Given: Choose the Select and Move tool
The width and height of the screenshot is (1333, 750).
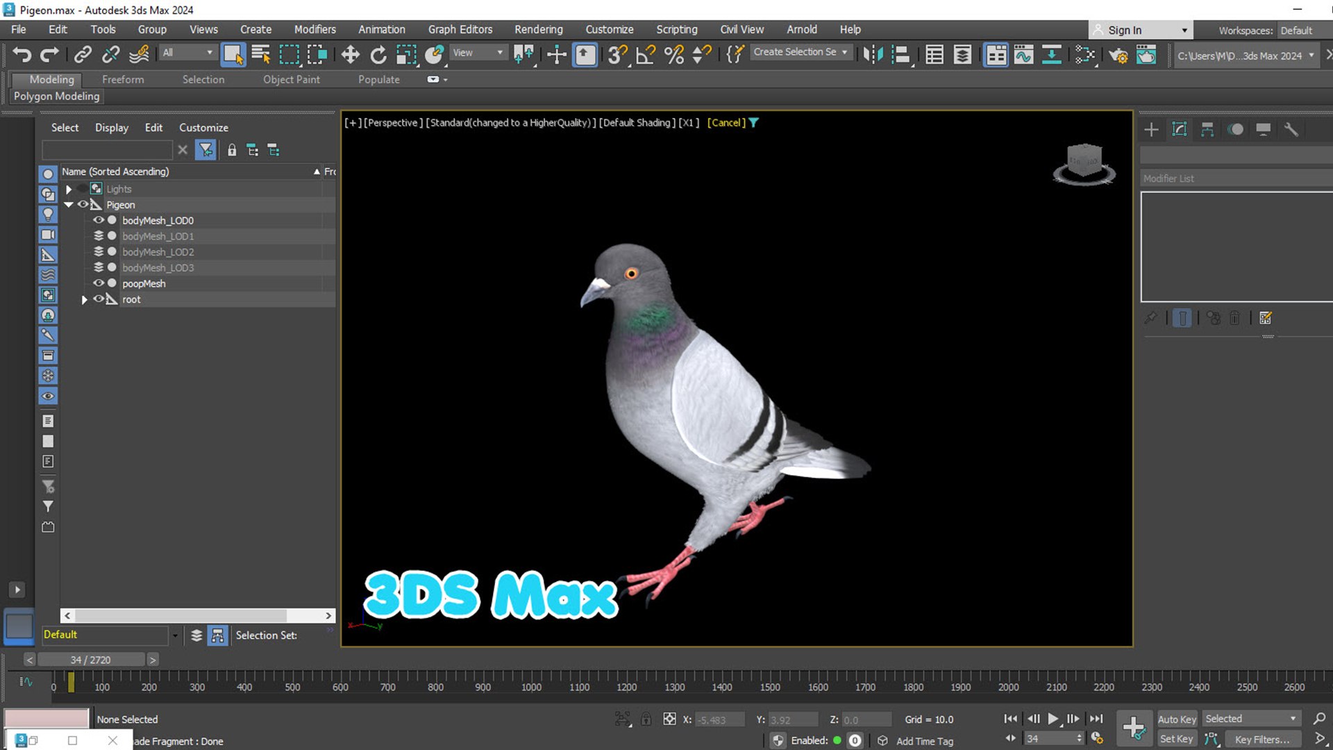Looking at the screenshot, I should coord(350,54).
